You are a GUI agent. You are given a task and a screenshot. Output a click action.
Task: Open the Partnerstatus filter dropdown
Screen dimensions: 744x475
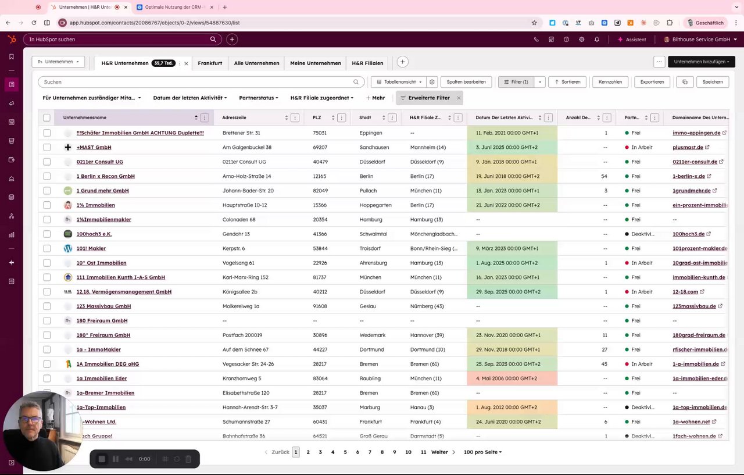coord(259,98)
